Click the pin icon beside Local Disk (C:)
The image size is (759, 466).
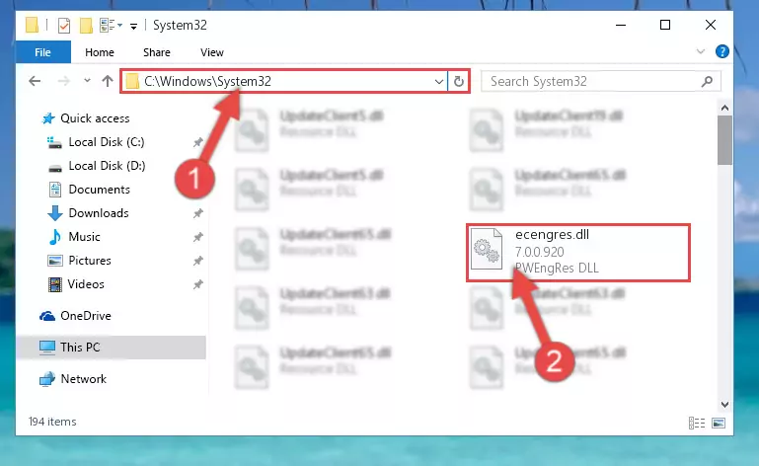point(198,142)
